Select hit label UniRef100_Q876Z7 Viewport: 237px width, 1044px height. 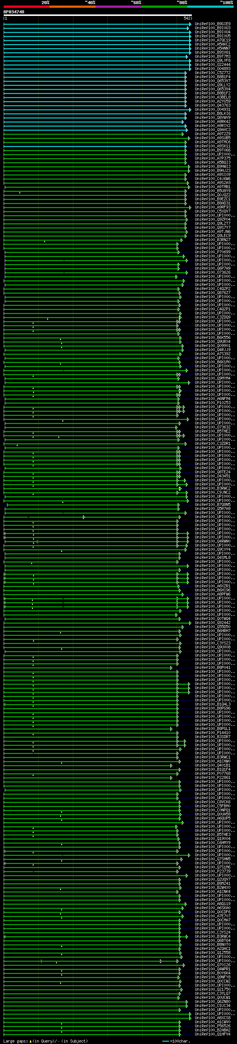click(213, 293)
